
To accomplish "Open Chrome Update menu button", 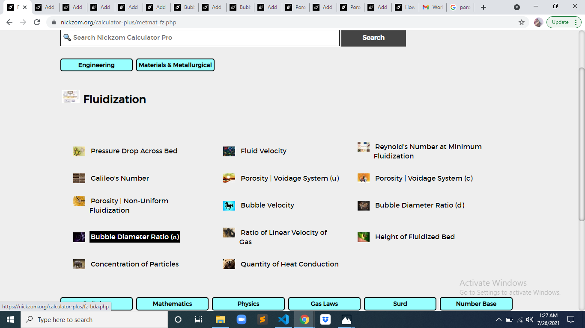I will 564,22.
